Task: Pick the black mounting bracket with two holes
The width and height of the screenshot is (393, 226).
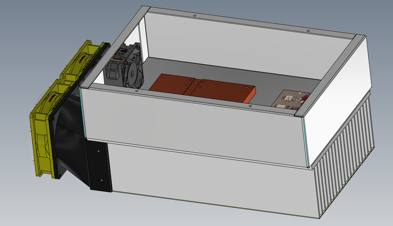Action: point(99,166)
